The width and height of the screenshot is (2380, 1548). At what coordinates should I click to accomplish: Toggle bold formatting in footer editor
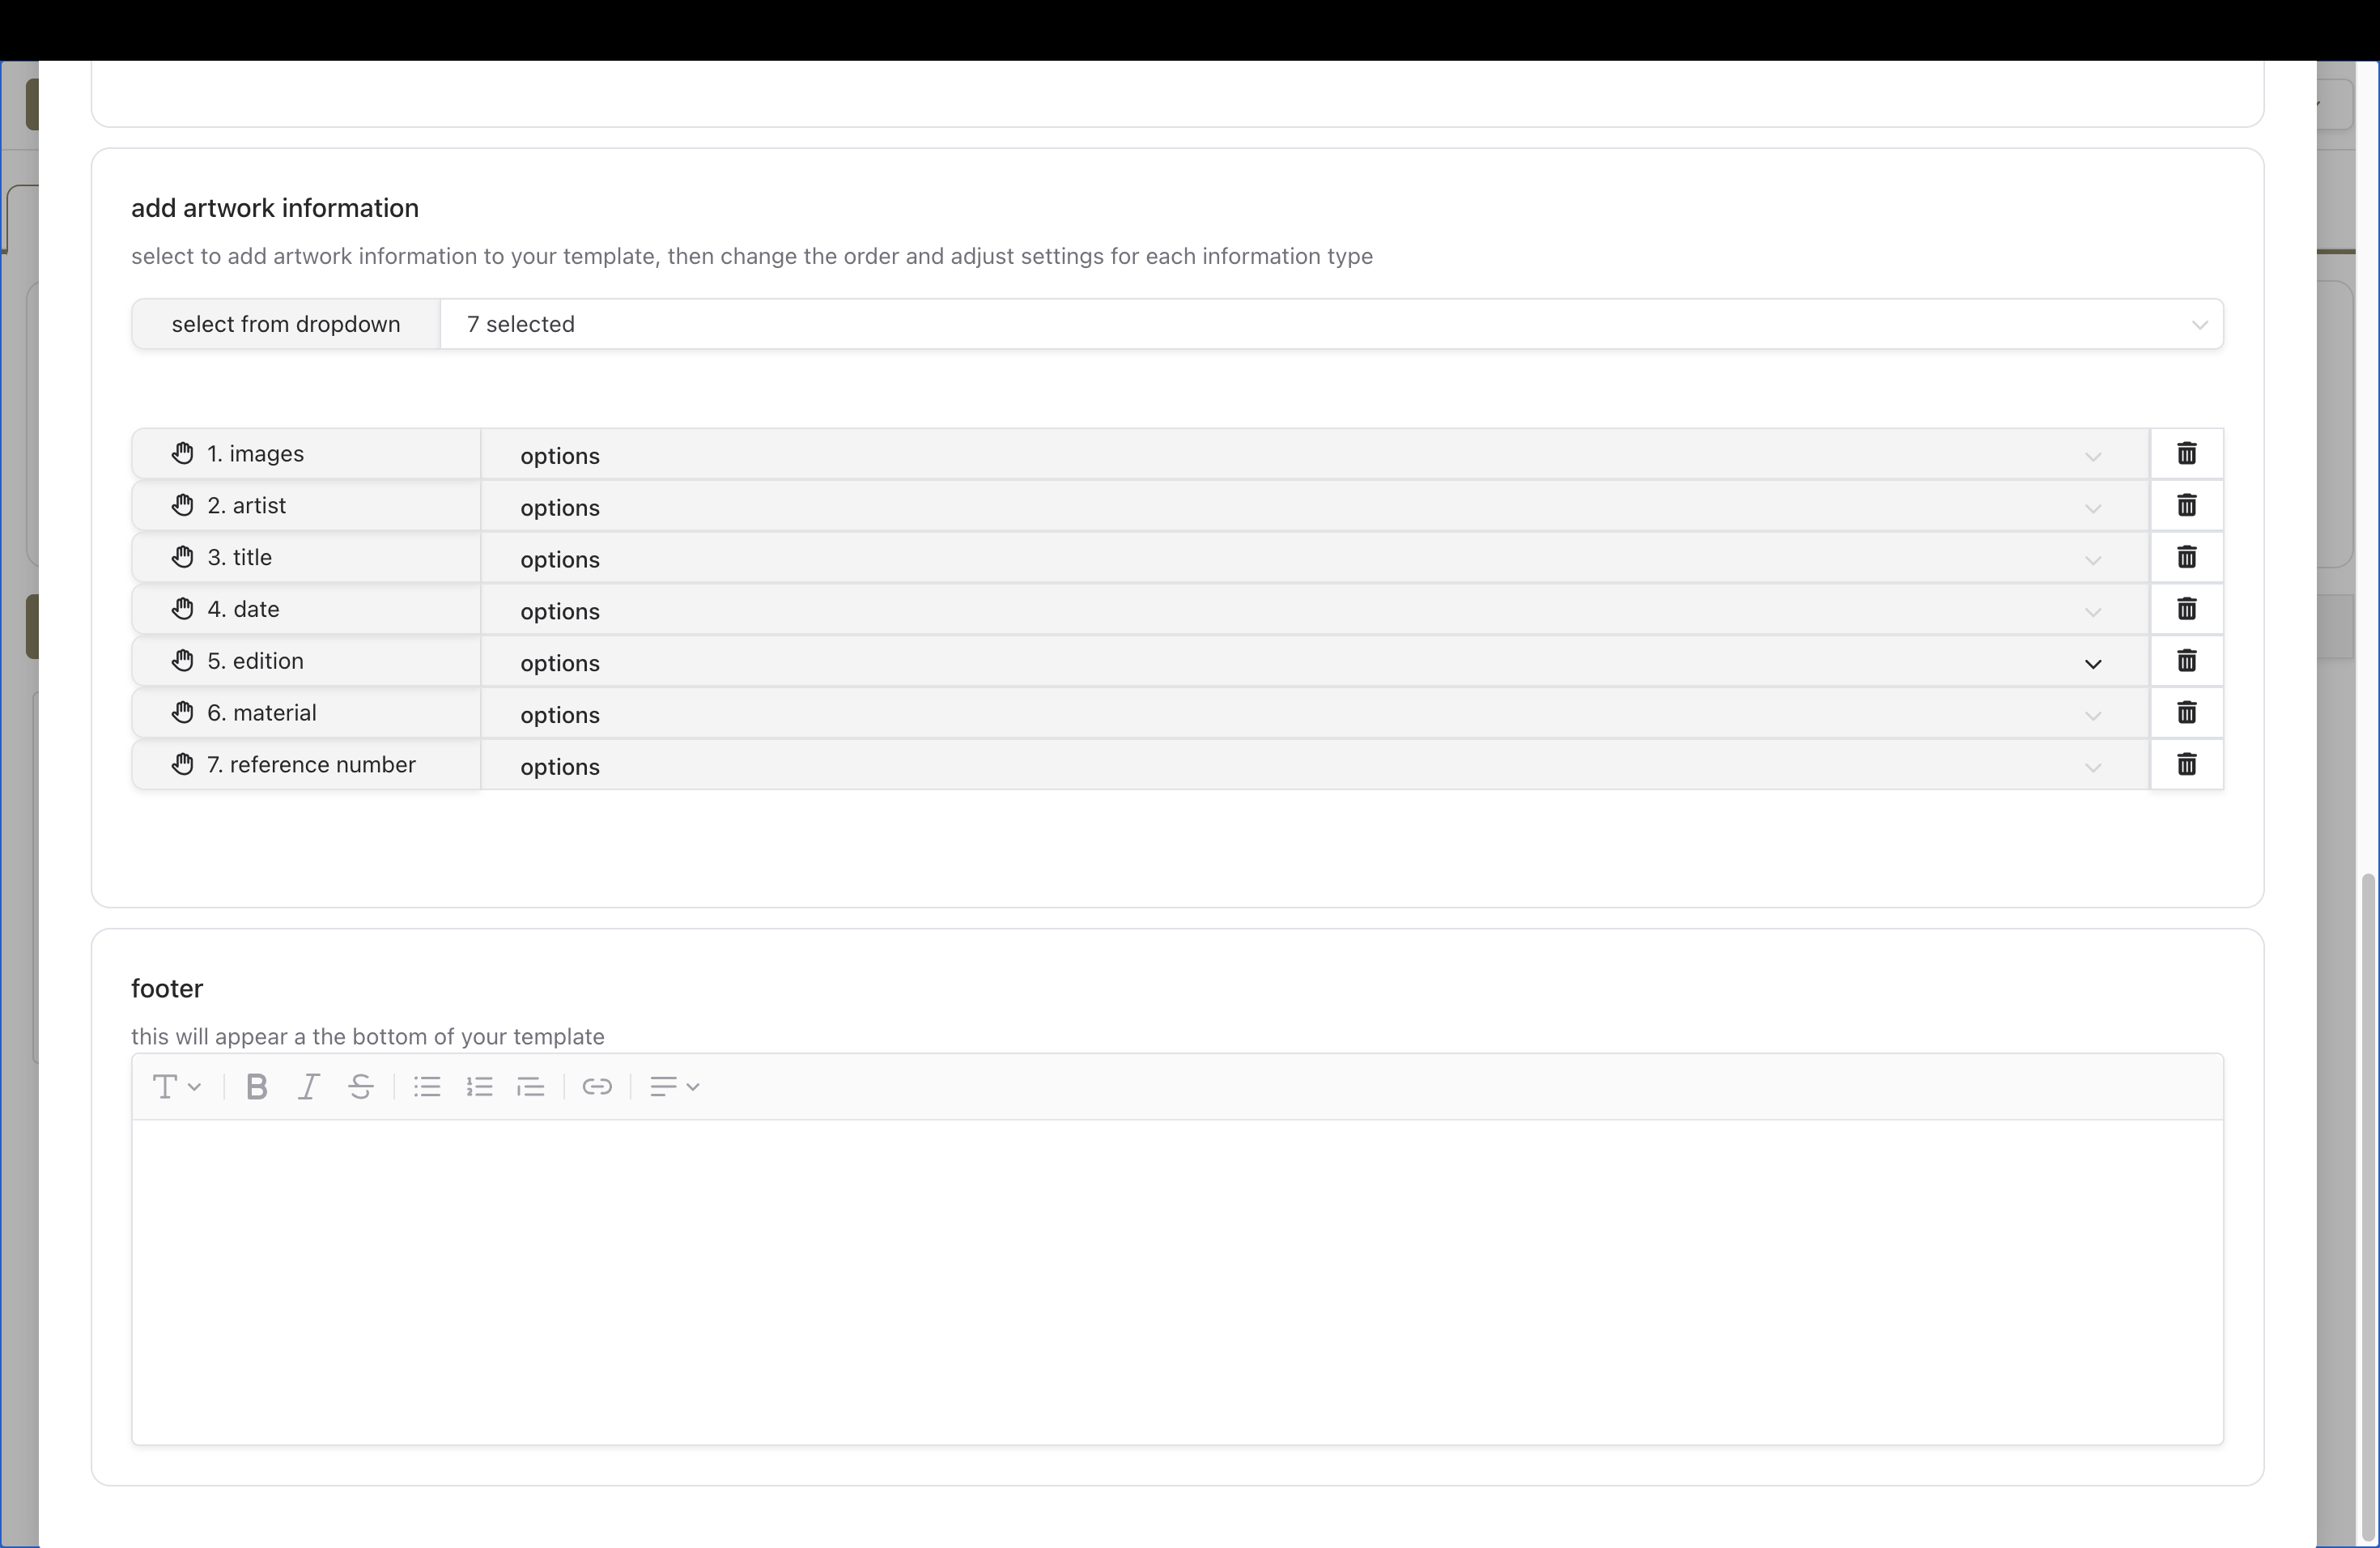tap(256, 1087)
